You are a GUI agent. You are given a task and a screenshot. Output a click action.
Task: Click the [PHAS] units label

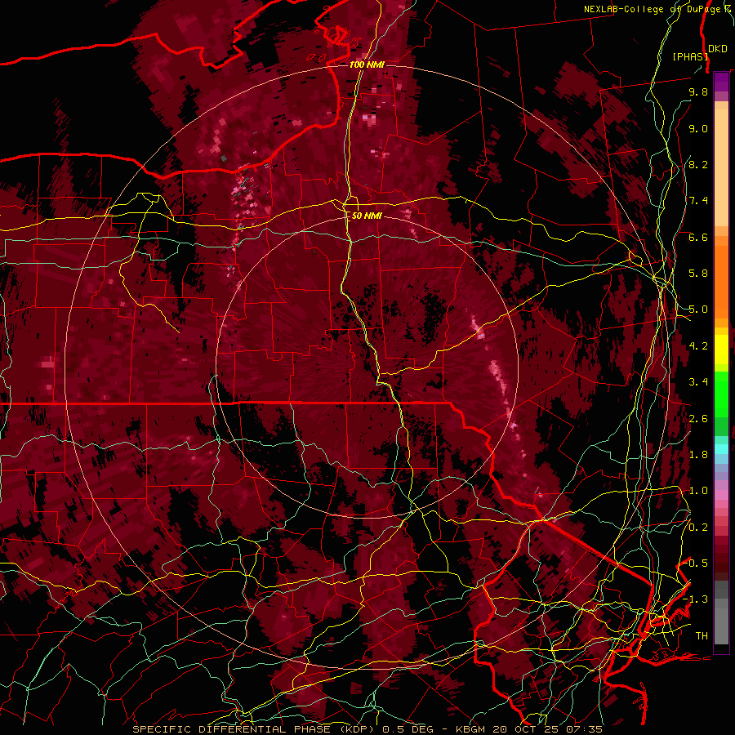(x=690, y=57)
